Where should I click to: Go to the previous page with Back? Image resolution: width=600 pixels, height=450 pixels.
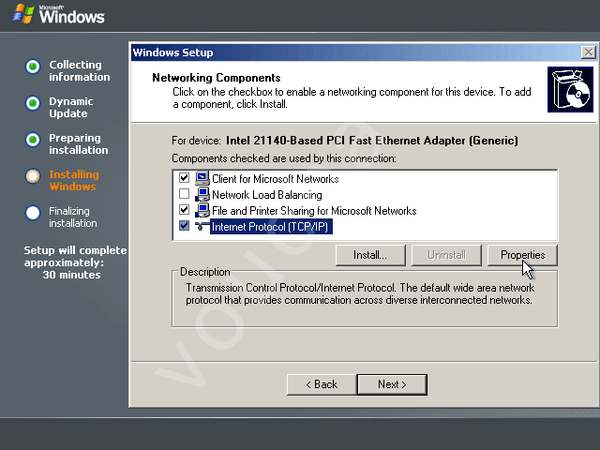tap(322, 384)
